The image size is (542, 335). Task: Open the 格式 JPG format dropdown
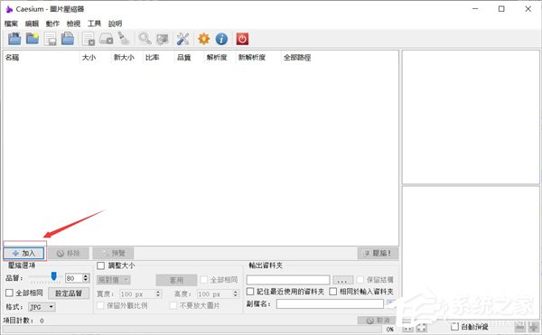point(42,307)
